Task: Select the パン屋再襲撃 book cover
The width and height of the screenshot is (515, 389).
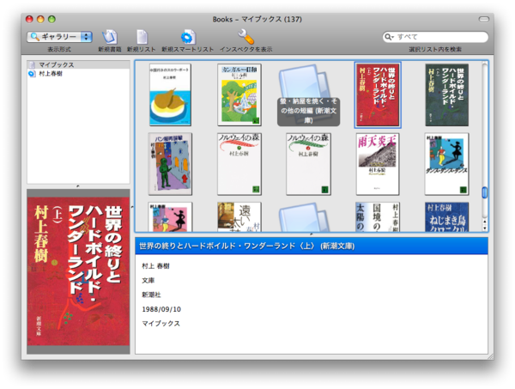Action: 170,164
